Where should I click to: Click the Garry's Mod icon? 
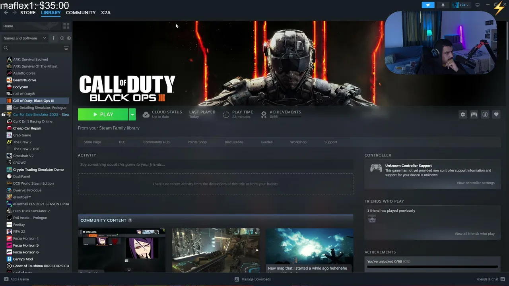(9, 259)
